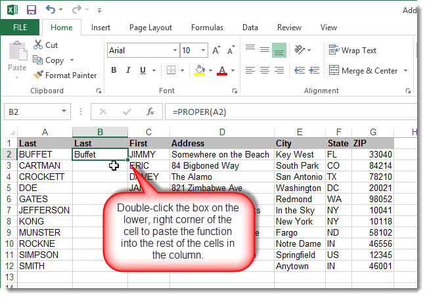This screenshot has width=427, height=298.
Task: Cut the selected cell contents
Action: [x=45, y=45]
